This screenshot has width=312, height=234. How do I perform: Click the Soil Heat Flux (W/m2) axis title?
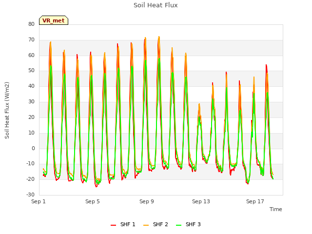click(x=7, y=110)
